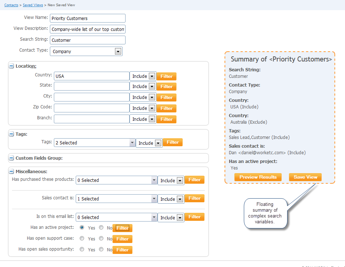Click the Zip Code text field
The height and width of the screenshot is (267, 345).
click(x=92, y=108)
